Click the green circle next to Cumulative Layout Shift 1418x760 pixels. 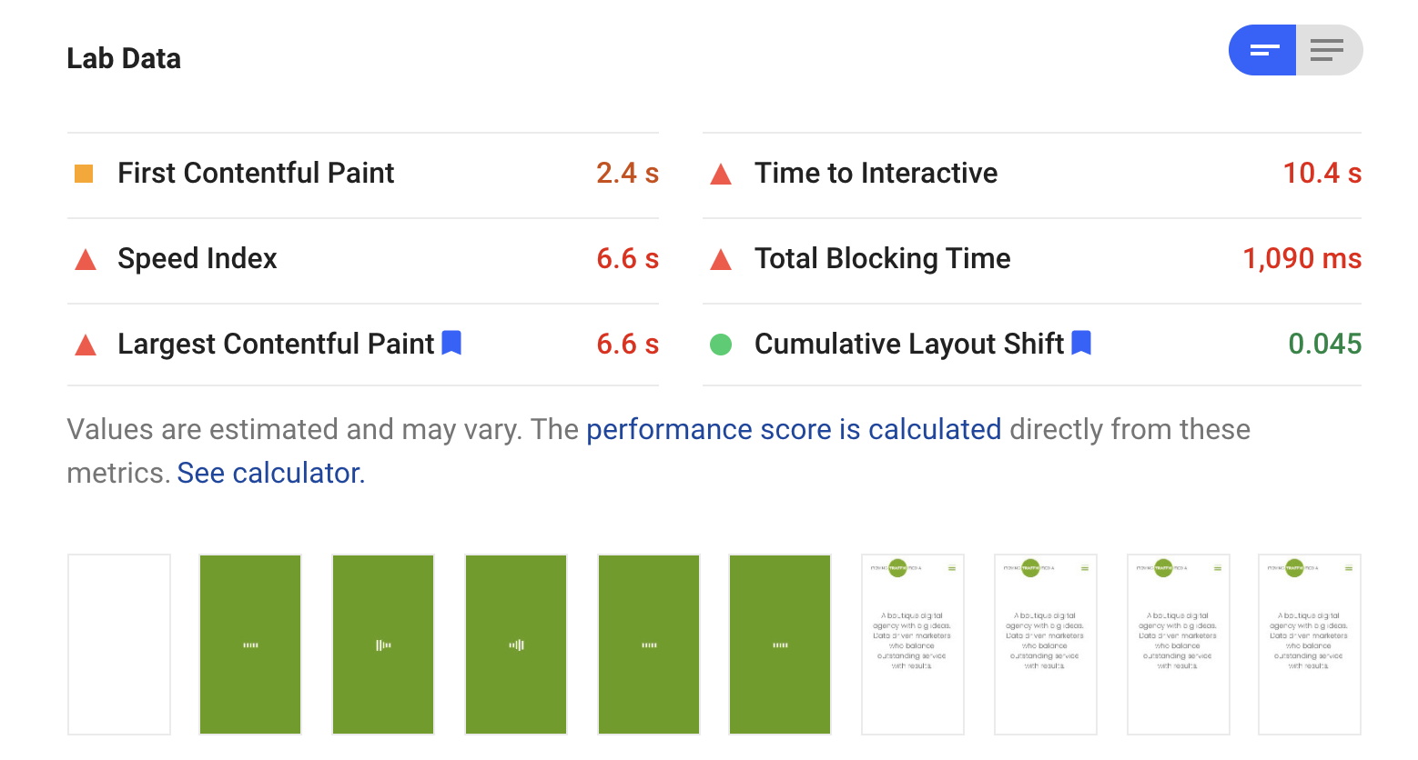pos(721,345)
